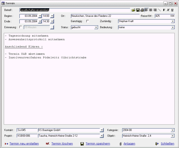179x148 pixels.
Task: Open Anlagen attachments link
Action: click(129, 144)
